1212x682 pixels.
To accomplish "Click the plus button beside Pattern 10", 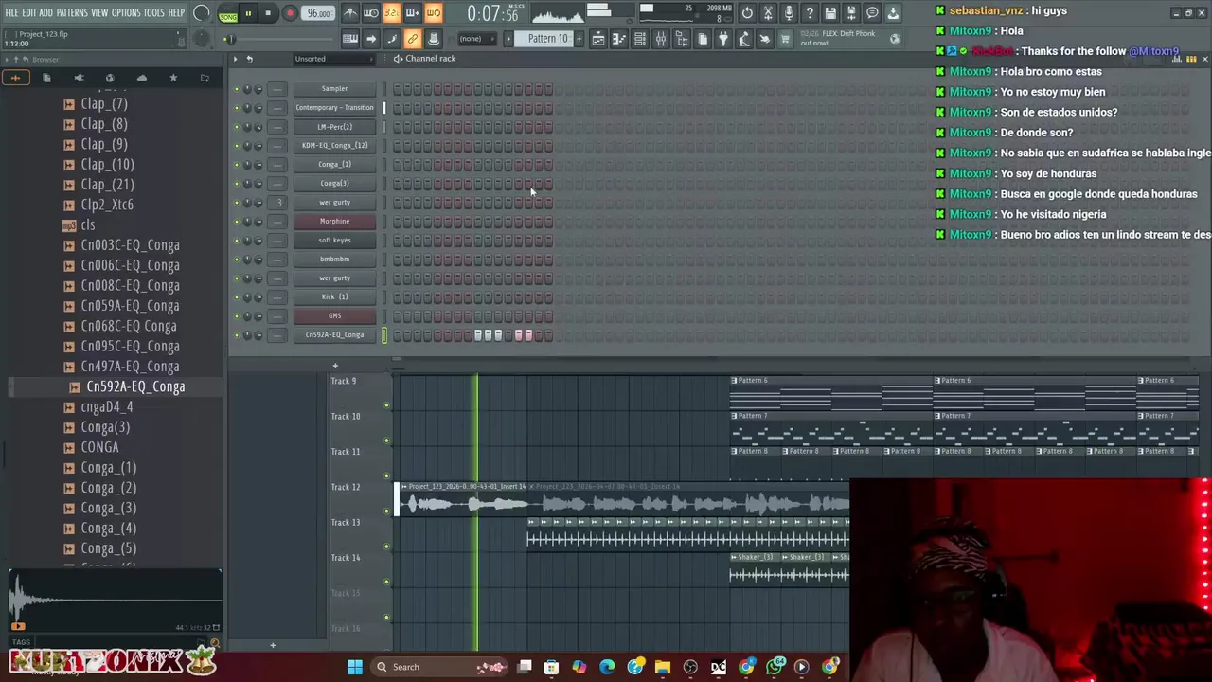I will [x=578, y=39].
